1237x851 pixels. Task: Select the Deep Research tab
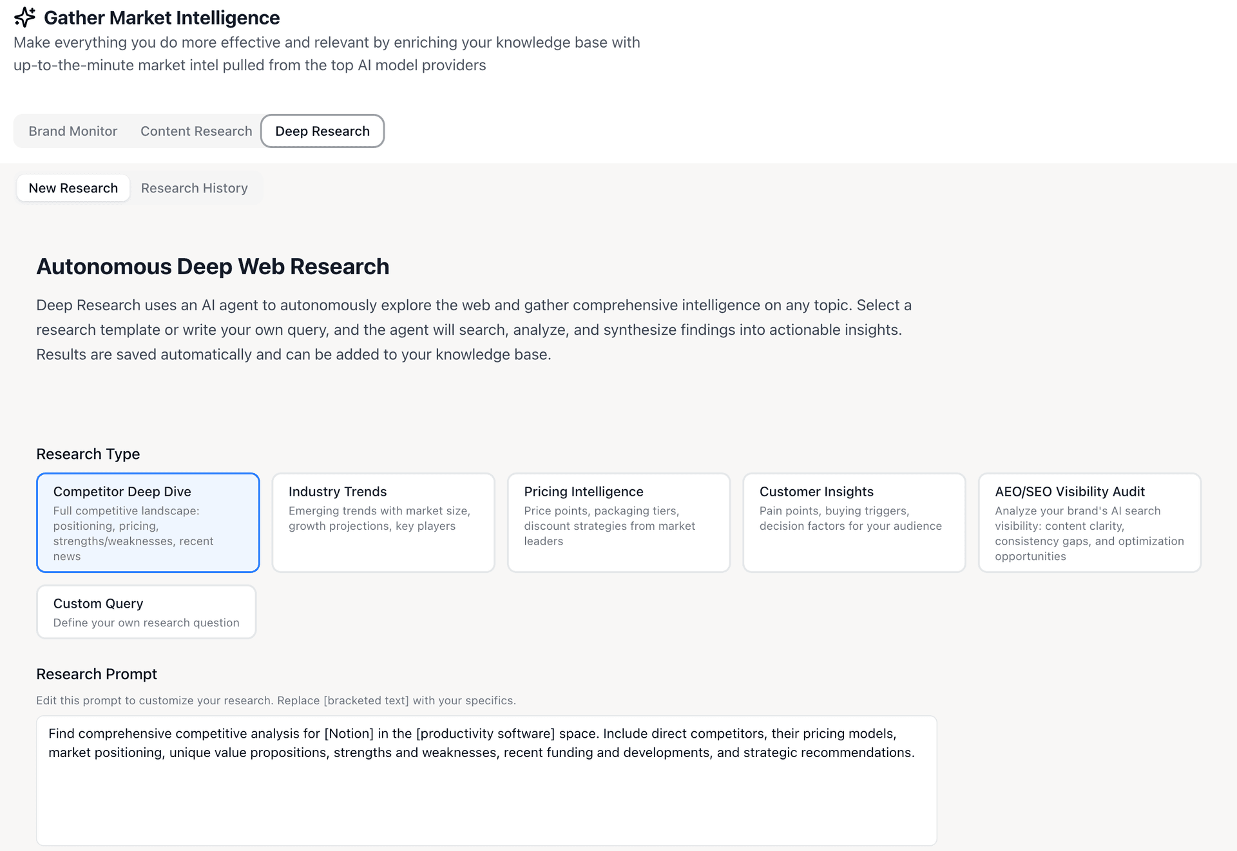[x=322, y=131]
